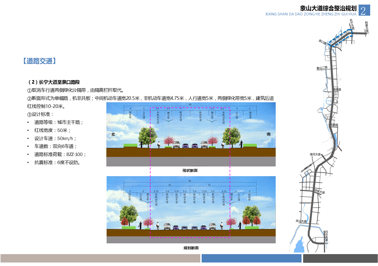Click the 规划断面 caption

(191, 248)
